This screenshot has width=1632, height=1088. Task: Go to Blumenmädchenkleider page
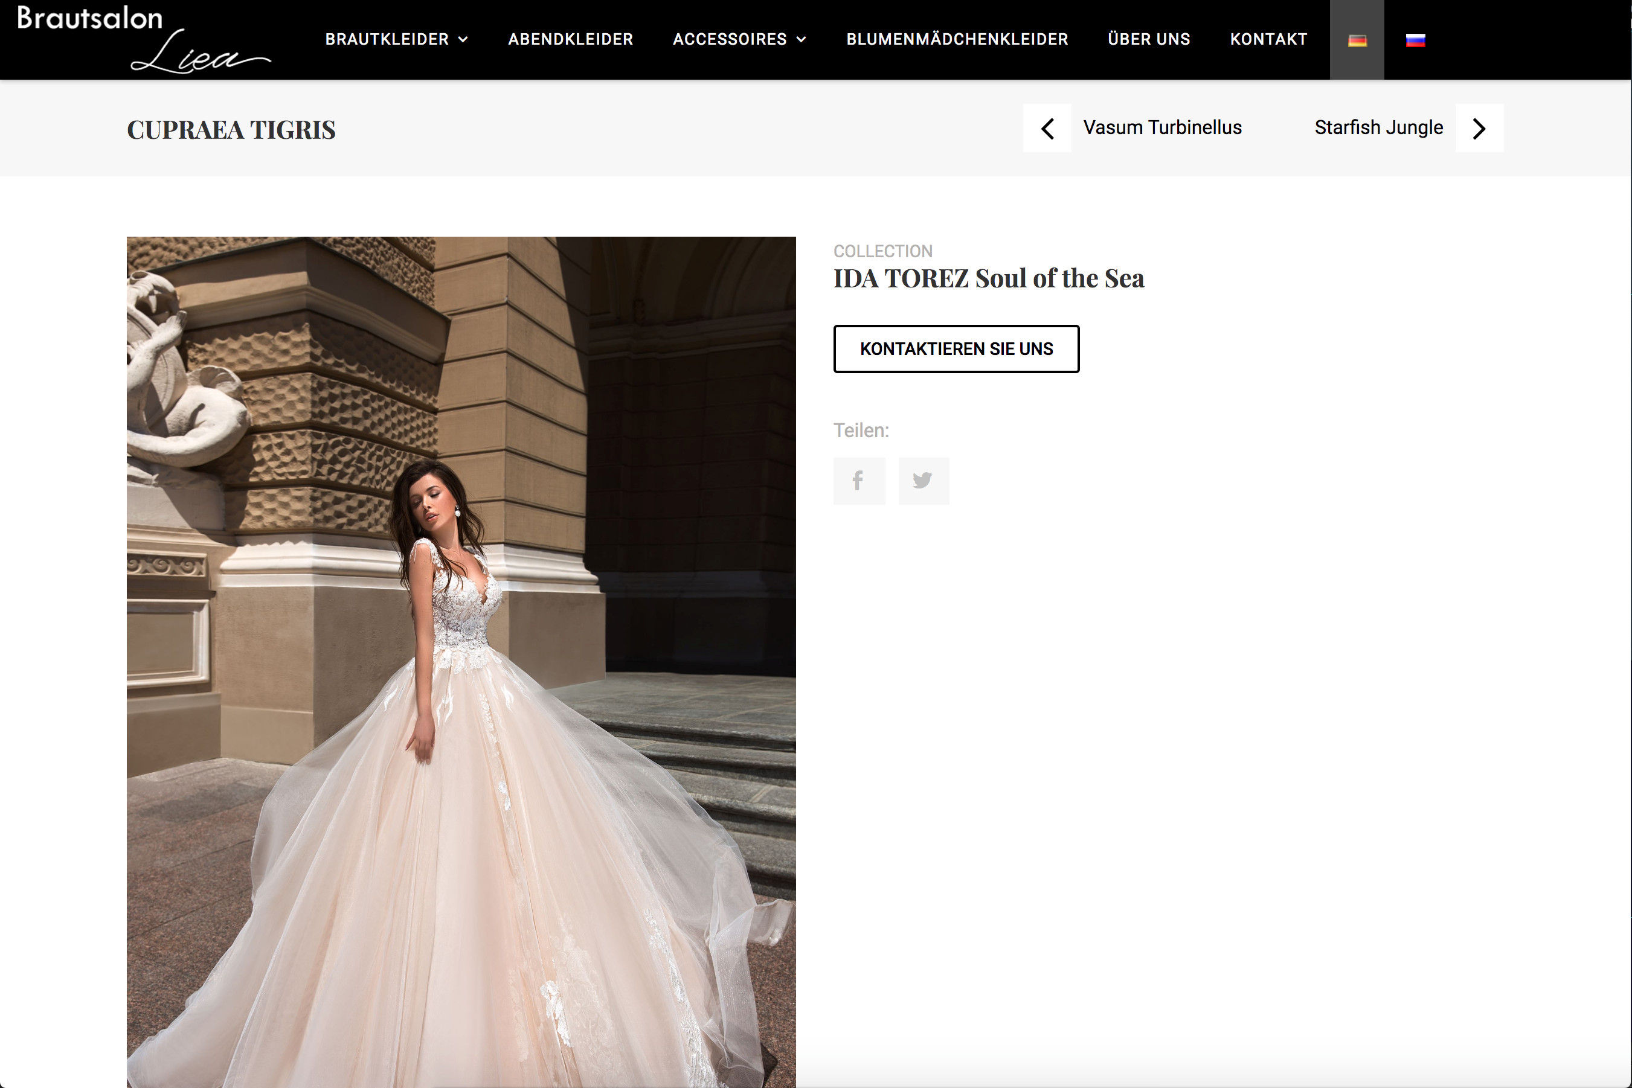[x=957, y=40]
